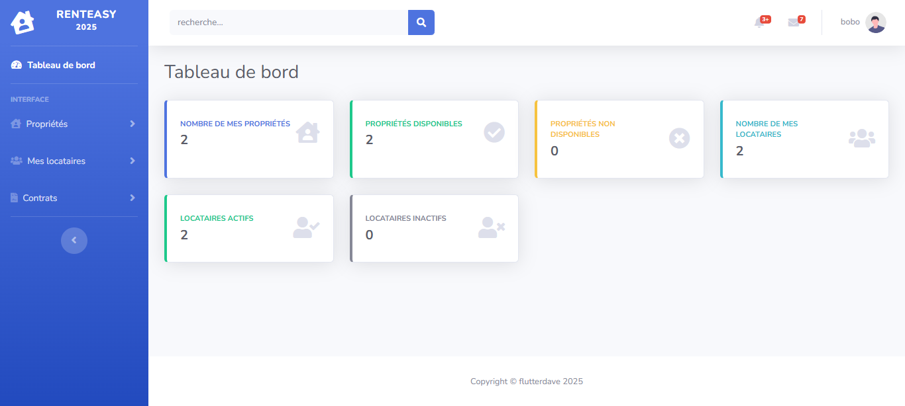The image size is (905, 406).
Task: Open the bobo user dropdown
Action: coord(863,22)
